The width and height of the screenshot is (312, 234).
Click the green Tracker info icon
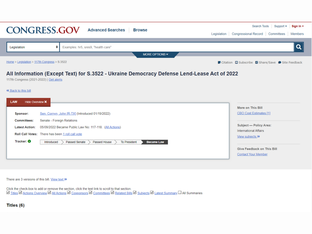click(30, 141)
